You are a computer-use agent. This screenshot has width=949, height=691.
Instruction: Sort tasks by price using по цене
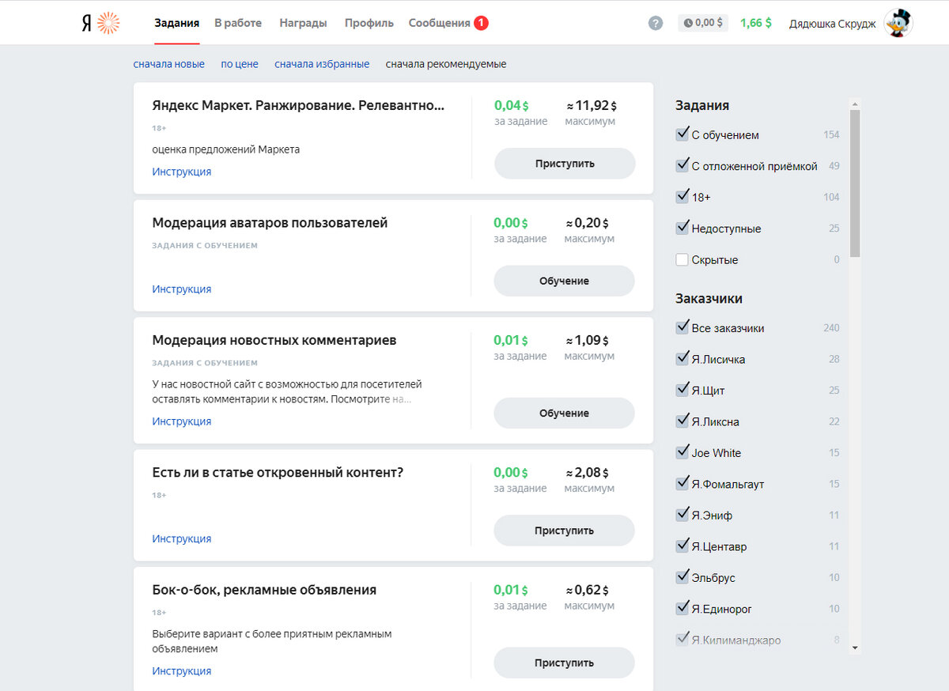[x=240, y=64]
